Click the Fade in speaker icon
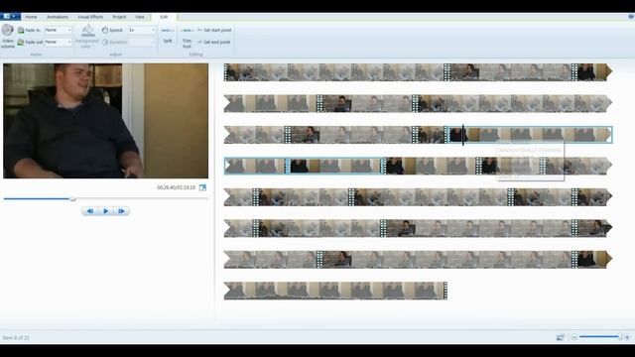Screen dimensions: 635x357 coord(21,31)
